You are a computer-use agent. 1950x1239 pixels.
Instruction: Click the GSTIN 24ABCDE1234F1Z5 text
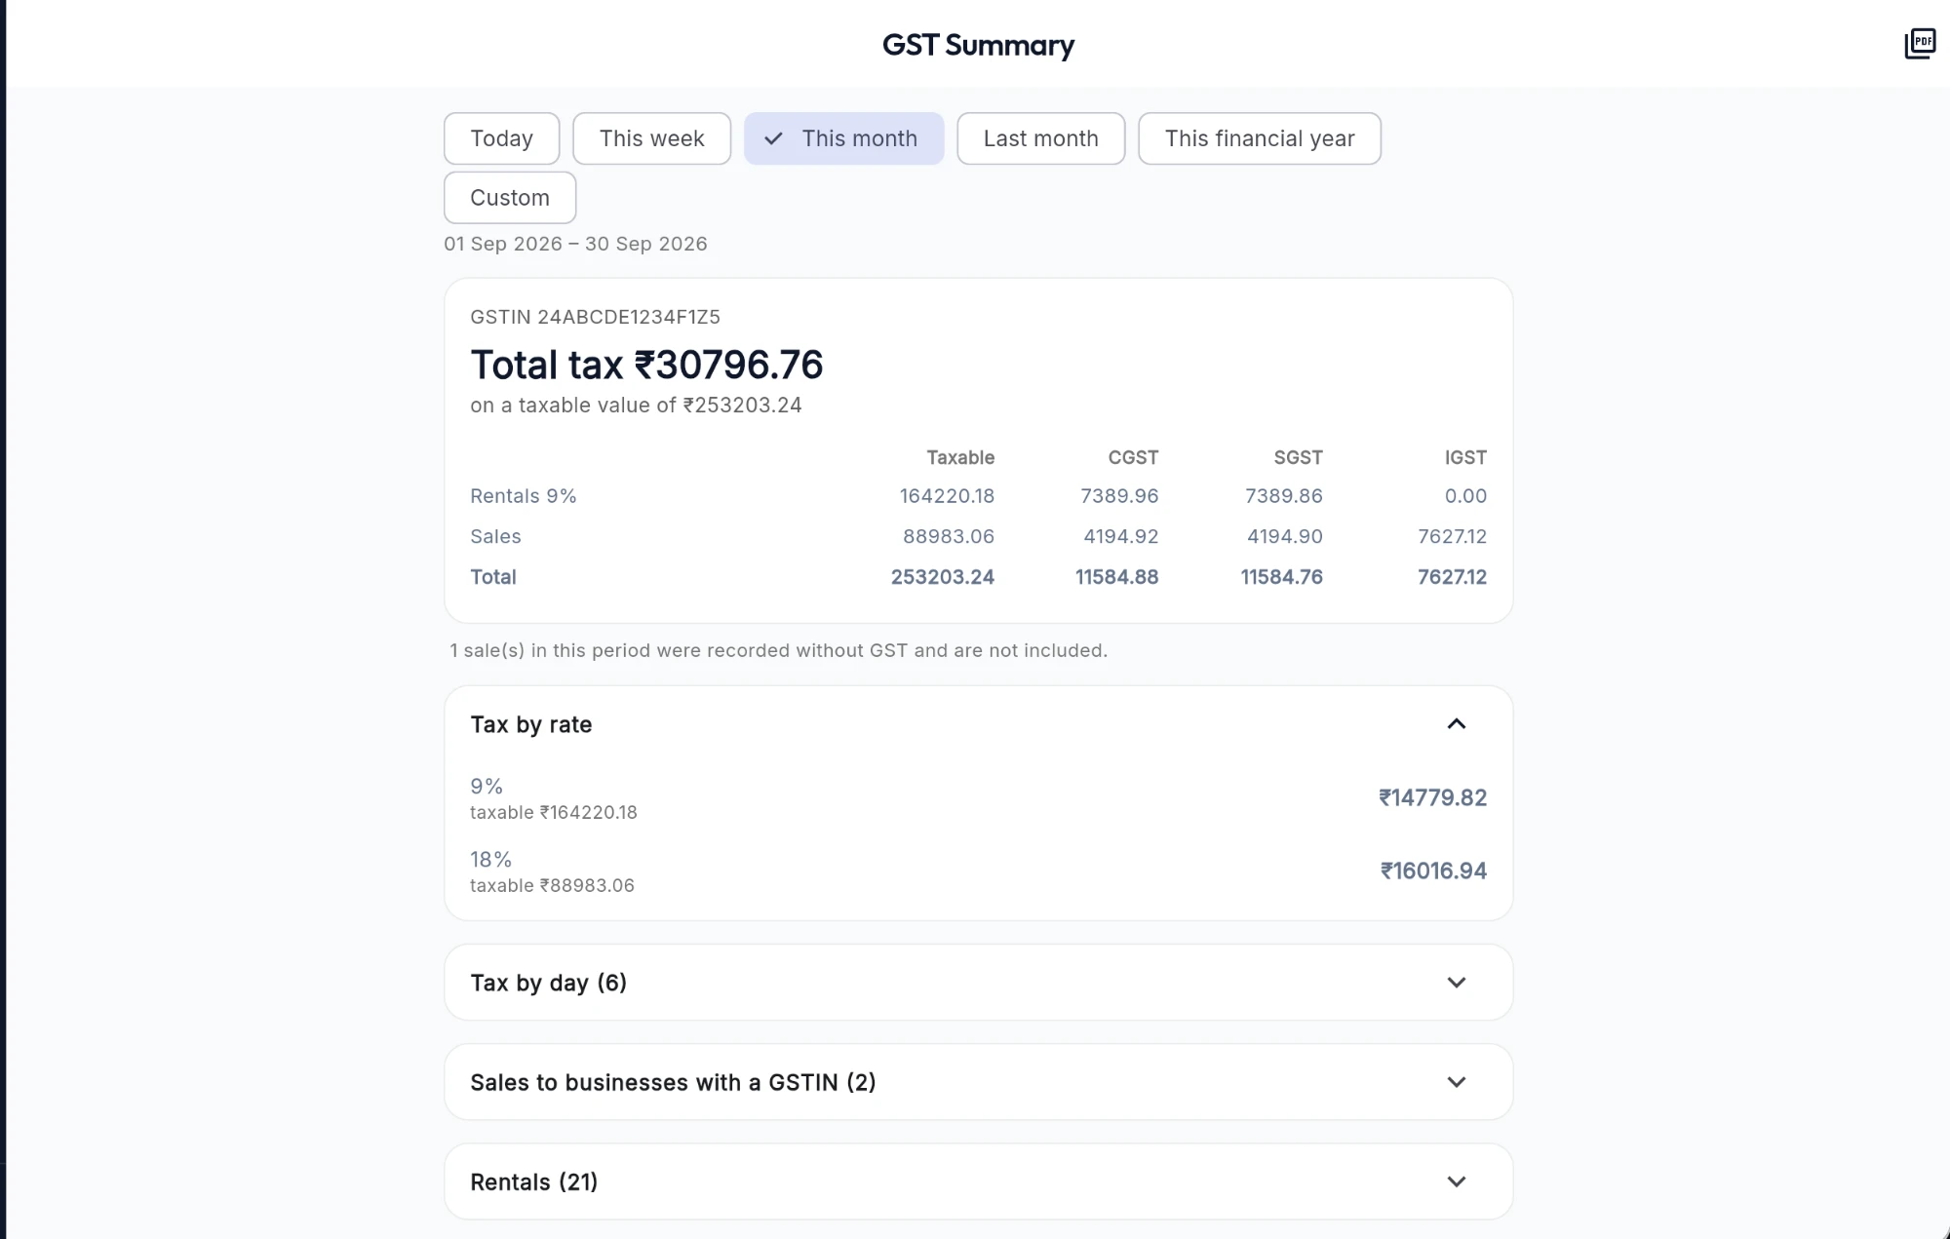click(595, 317)
